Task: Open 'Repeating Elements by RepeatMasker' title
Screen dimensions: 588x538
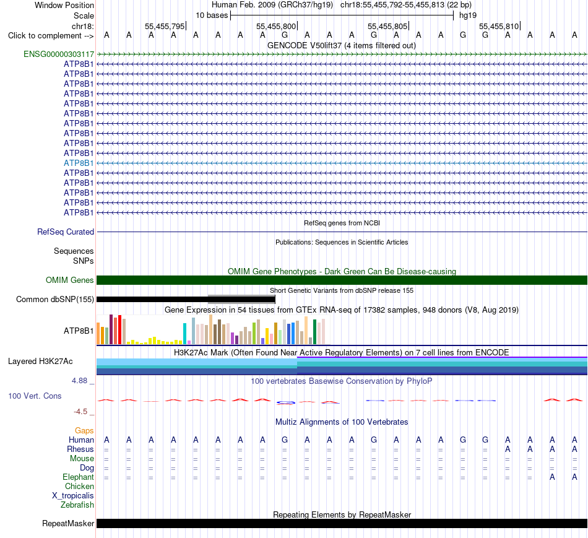Action: 342,514
